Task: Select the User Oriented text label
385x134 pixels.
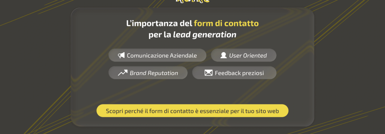Action: (x=248, y=55)
